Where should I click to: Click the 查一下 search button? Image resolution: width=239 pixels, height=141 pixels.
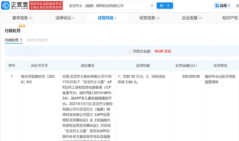coord(165,6)
